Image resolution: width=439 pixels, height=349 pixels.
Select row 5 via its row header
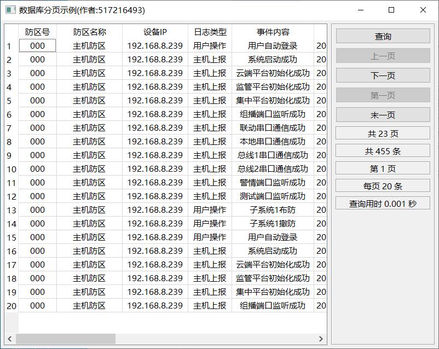tap(10, 101)
